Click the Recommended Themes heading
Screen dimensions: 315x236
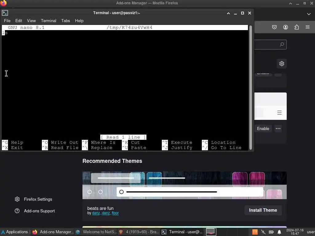coord(112,161)
